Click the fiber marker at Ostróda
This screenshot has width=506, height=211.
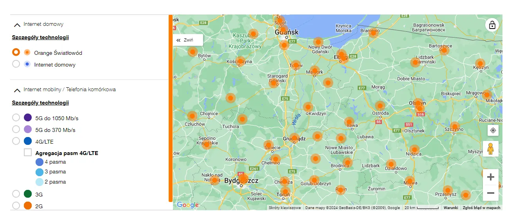380,106
